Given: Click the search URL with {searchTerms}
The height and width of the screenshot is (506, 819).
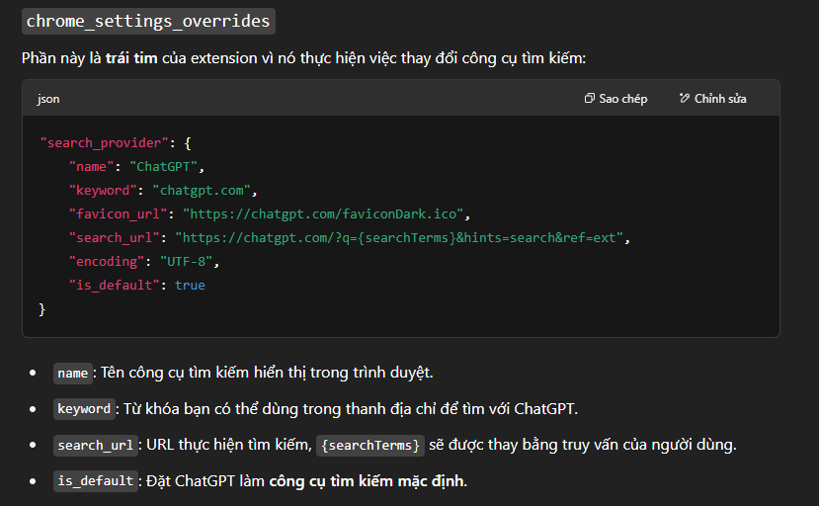Looking at the screenshot, I should 399,238.
